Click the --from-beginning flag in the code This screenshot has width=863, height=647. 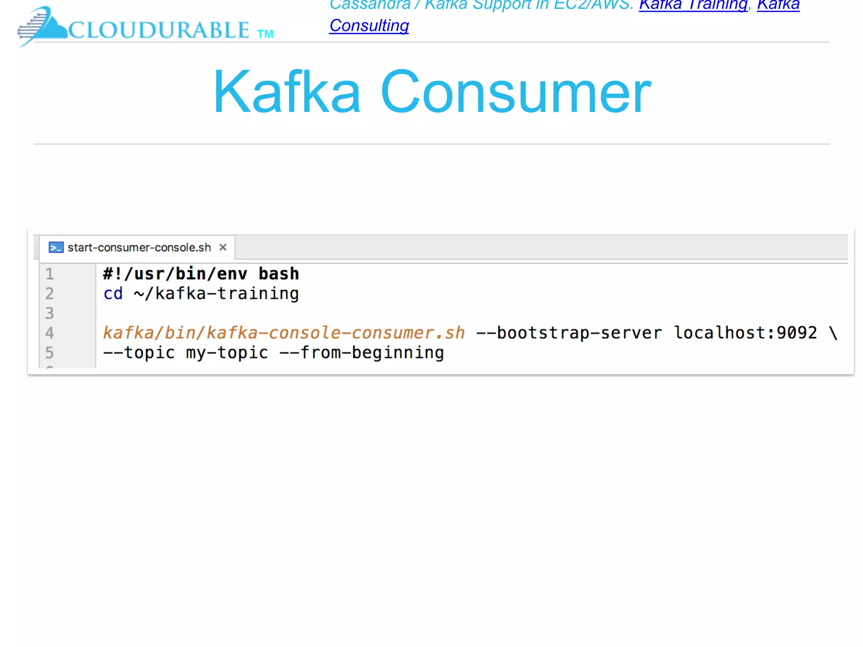point(362,353)
